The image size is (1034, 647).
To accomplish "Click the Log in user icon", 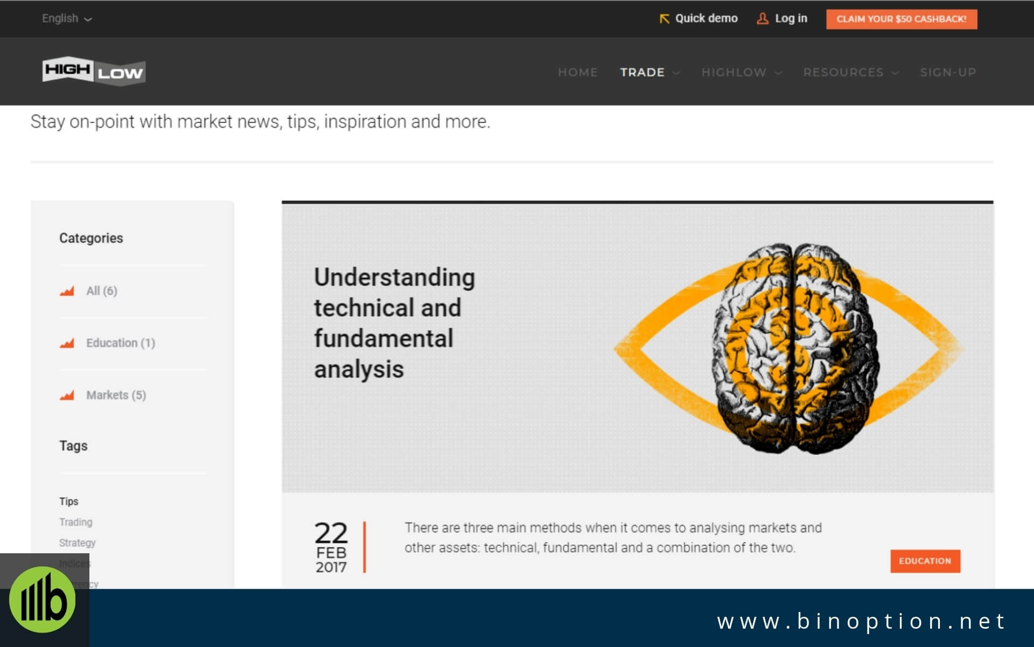I will click(x=762, y=19).
